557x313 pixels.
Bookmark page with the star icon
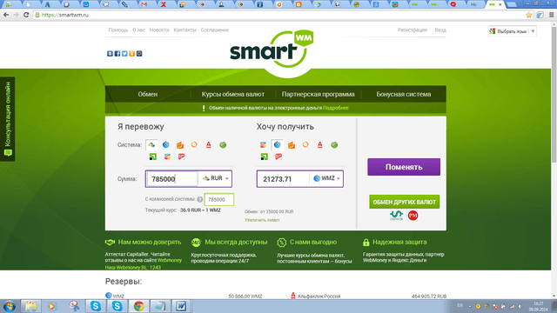[x=529, y=15]
